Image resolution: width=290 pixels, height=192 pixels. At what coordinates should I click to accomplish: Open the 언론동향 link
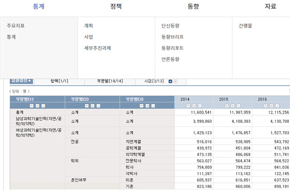click(x=170, y=59)
